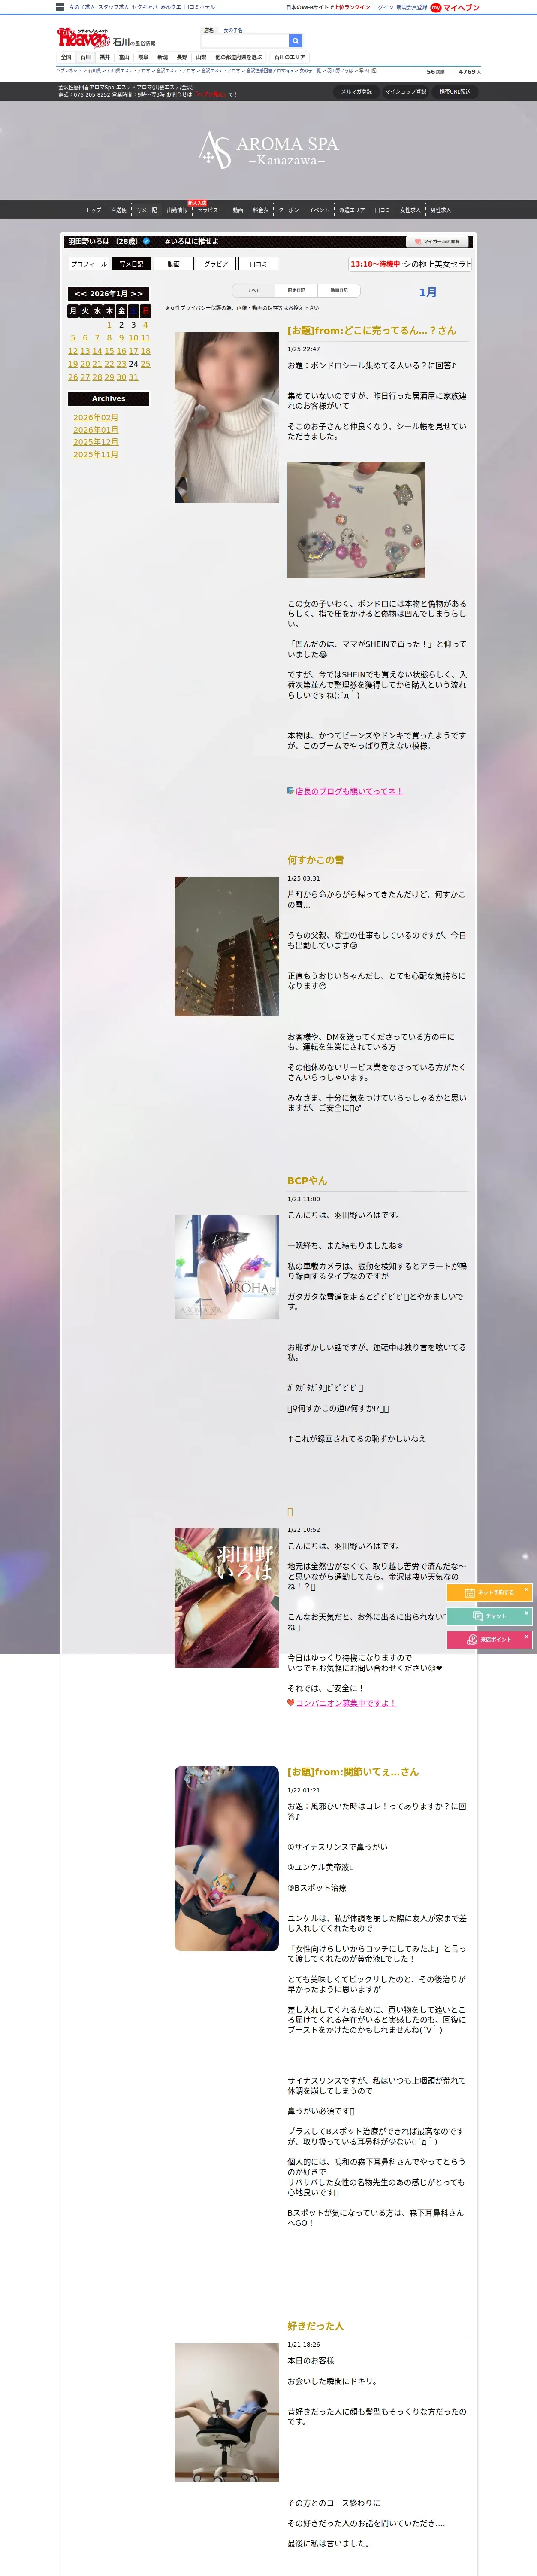Close the チャット floating banner
Image resolution: width=537 pixels, height=2576 pixels.
click(526, 1612)
